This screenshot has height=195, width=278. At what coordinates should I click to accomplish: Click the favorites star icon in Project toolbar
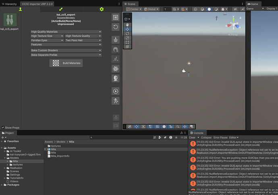coord(176,137)
